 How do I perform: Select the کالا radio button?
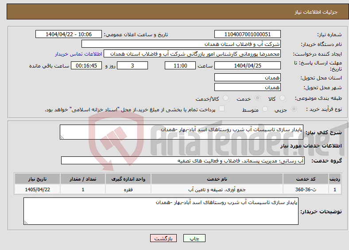point(282,98)
